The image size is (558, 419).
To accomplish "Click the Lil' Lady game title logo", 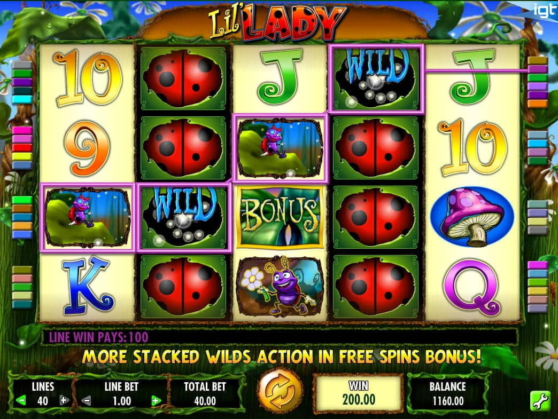I will pos(277,22).
